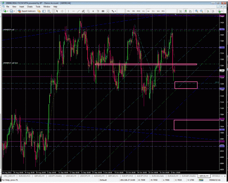Zoom in on the chart
The width and height of the screenshot is (228, 183).
197,11
